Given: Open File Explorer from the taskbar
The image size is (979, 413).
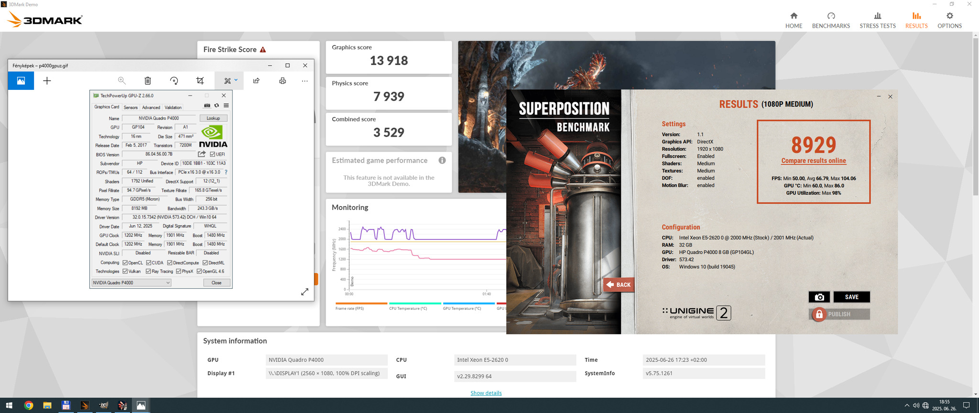Looking at the screenshot, I should coord(47,405).
